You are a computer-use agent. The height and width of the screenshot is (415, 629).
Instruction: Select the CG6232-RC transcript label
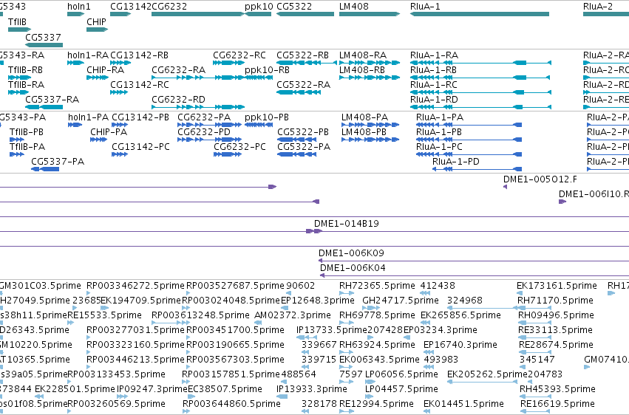click(x=239, y=55)
